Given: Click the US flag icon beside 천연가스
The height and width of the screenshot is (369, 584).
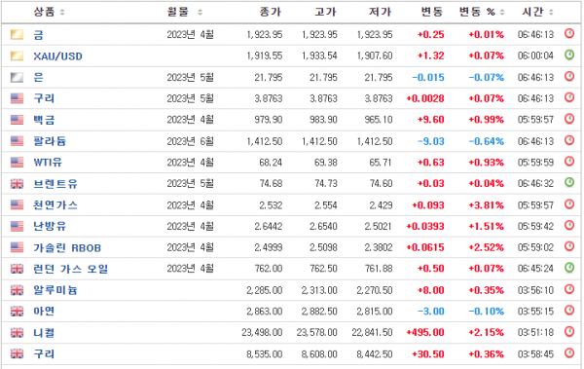Looking at the screenshot, I should tap(17, 205).
